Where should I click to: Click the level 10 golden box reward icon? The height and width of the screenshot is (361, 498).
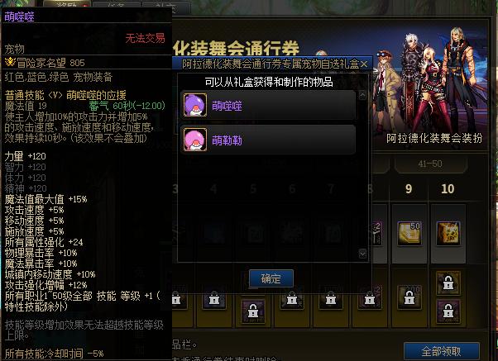[448, 234]
